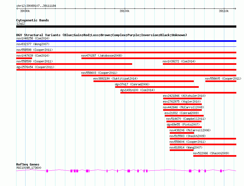Click the red bar under dgv37n17 (Conrad2006)
Image resolution: width=244 pixels, height=186 pixels.
(x=157, y=87)
